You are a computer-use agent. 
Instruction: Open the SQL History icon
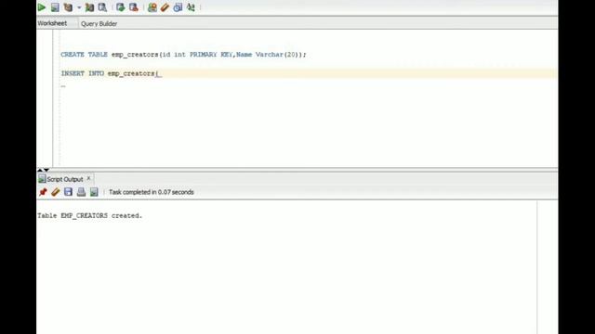click(178, 7)
